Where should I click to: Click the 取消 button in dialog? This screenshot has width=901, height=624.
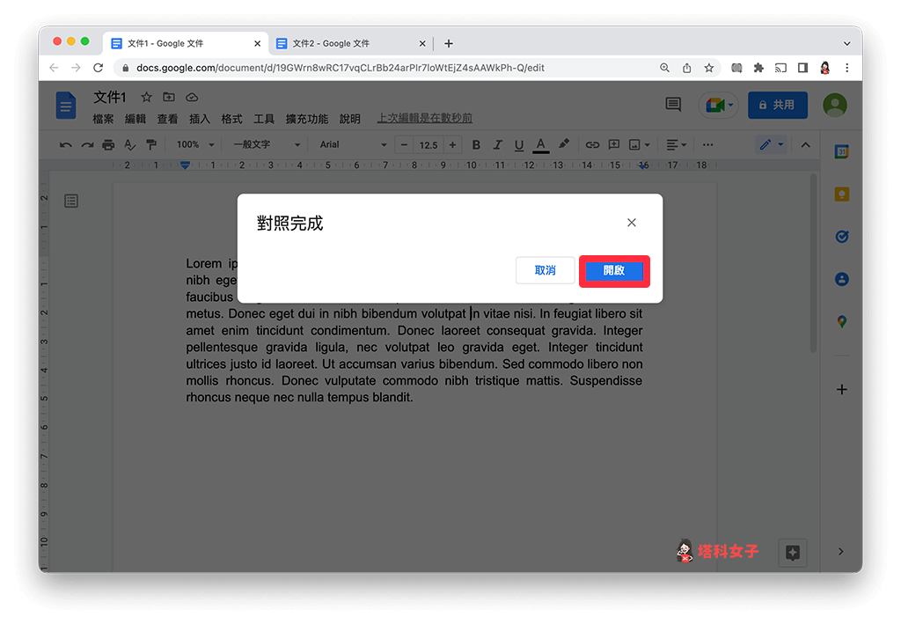[x=545, y=271]
